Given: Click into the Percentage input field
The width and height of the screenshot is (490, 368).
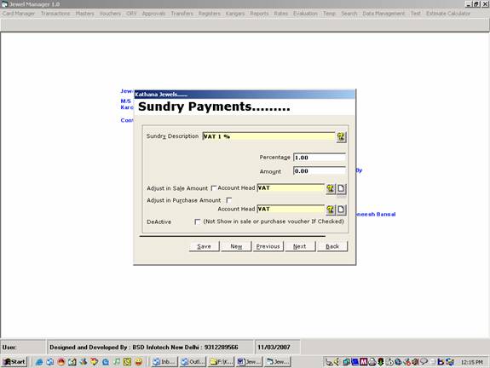Looking at the screenshot, I should (x=320, y=158).
